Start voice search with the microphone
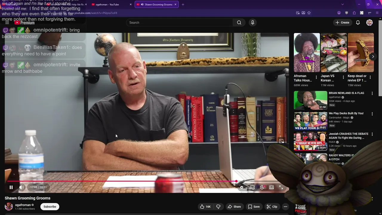The height and width of the screenshot is (215, 382). tap(252, 22)
